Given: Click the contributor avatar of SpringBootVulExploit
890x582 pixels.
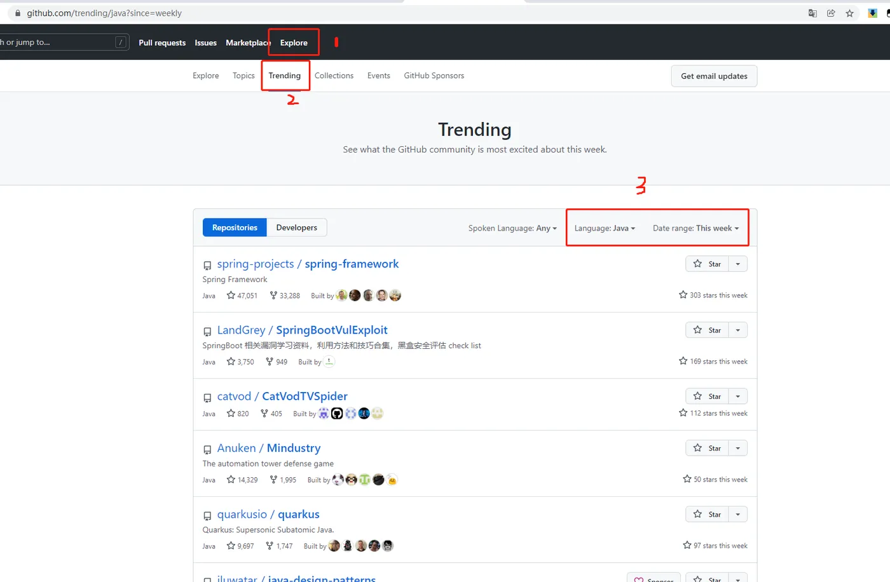Looking at the screenshot, I should click(x=329, y=362).
